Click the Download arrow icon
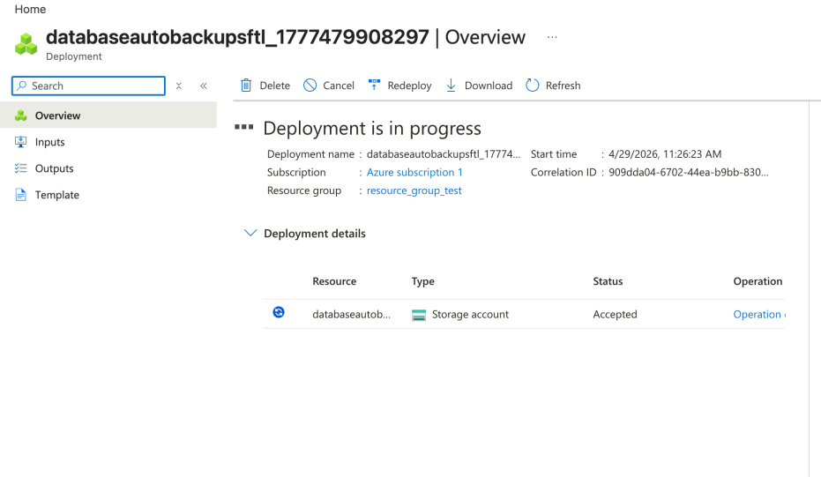The width and height of the screenshot is (821, 477). [452, 86]
